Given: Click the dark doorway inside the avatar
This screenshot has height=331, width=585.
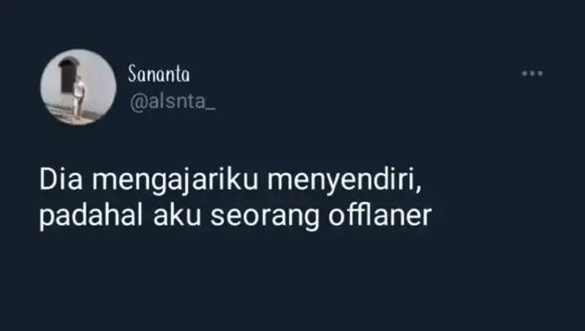Looking at the screenshot, I should tap(68, 75).
